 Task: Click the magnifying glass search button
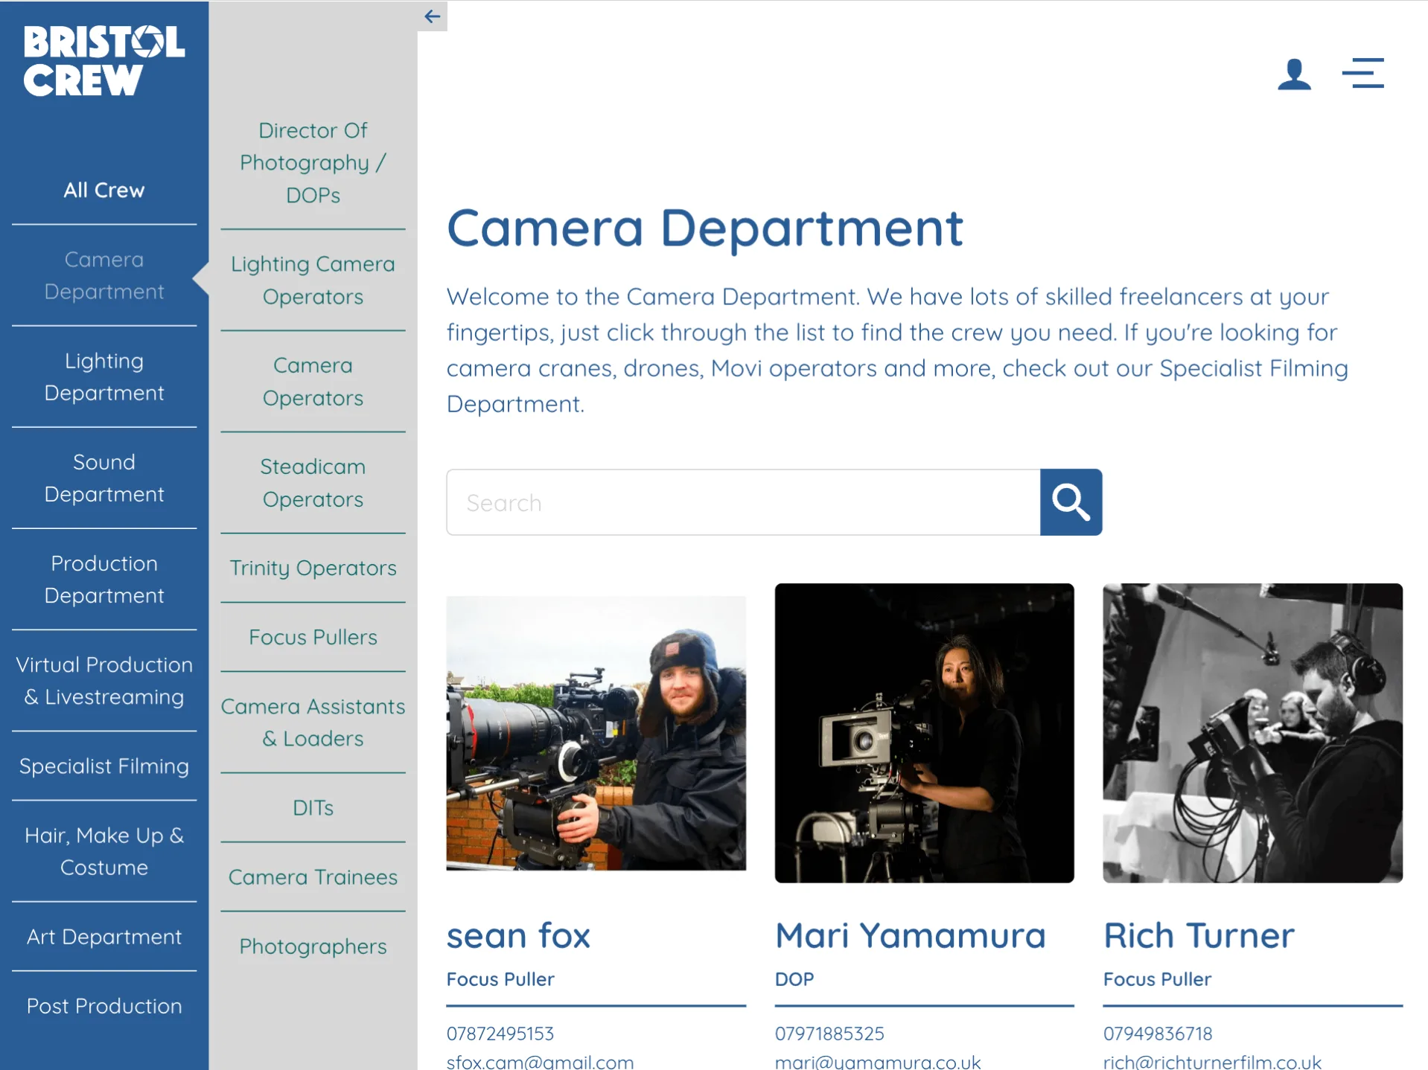1070,502
